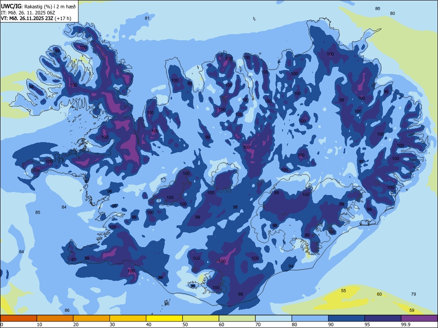Pick the pale yellow 50–60 legend swatch
This screenshot has height=328, width=438.
tap(201, 318)
